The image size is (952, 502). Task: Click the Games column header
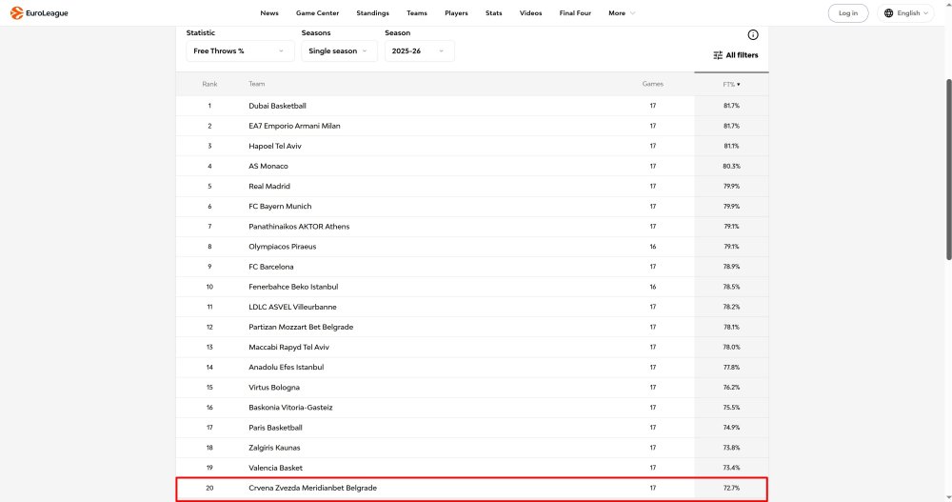(653, 84)
